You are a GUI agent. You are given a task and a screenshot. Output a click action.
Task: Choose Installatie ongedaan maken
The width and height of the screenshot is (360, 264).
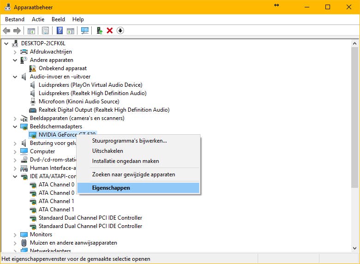coord(138,161)
